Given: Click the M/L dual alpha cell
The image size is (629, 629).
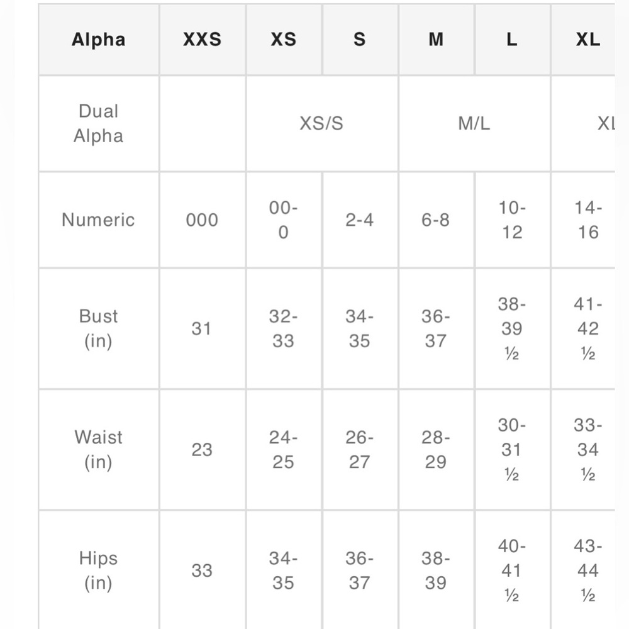Looking at the screenshot, I should (474, 123).
